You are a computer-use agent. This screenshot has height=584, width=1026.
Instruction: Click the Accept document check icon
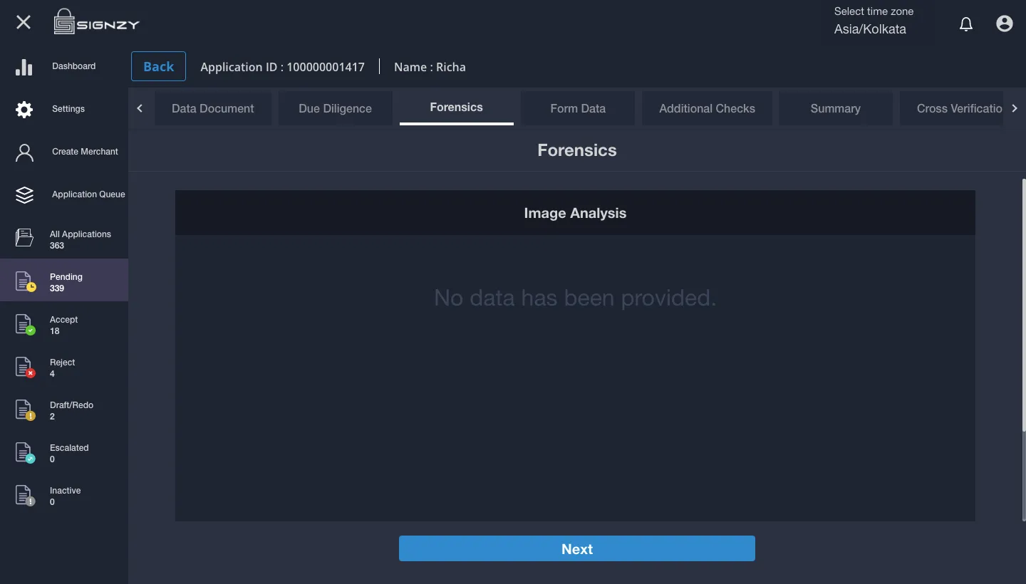pyautogui.click(x=26, y=324)
